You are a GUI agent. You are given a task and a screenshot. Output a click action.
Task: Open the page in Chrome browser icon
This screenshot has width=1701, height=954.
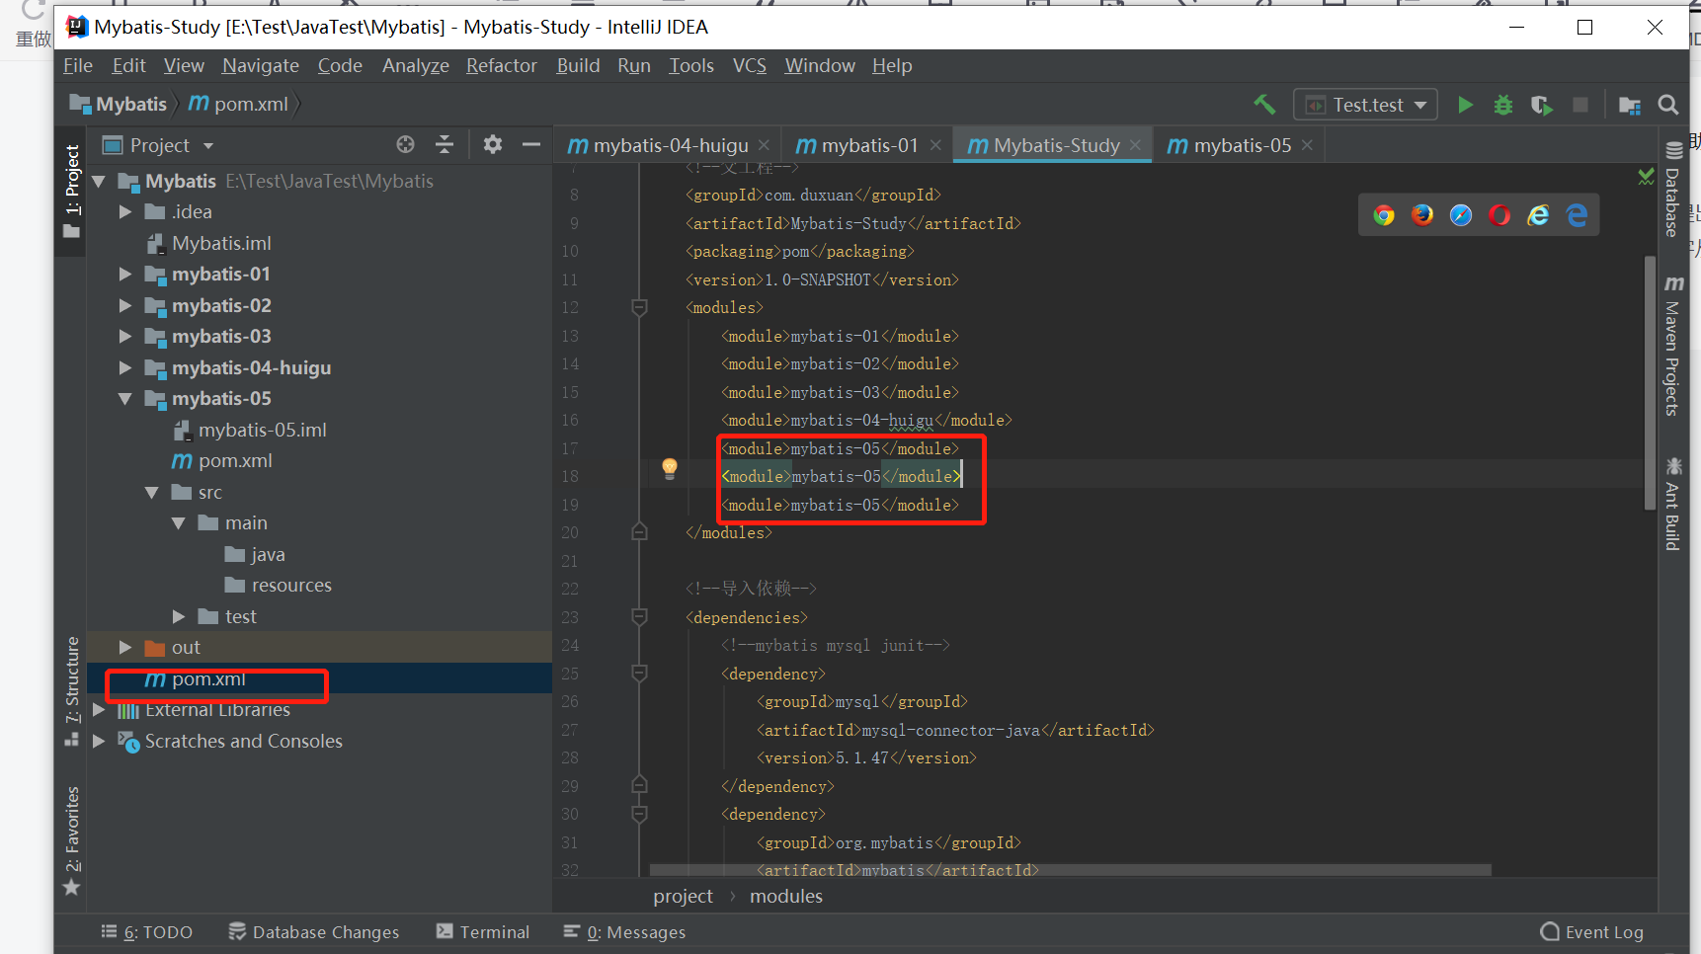coord(1384,214)
